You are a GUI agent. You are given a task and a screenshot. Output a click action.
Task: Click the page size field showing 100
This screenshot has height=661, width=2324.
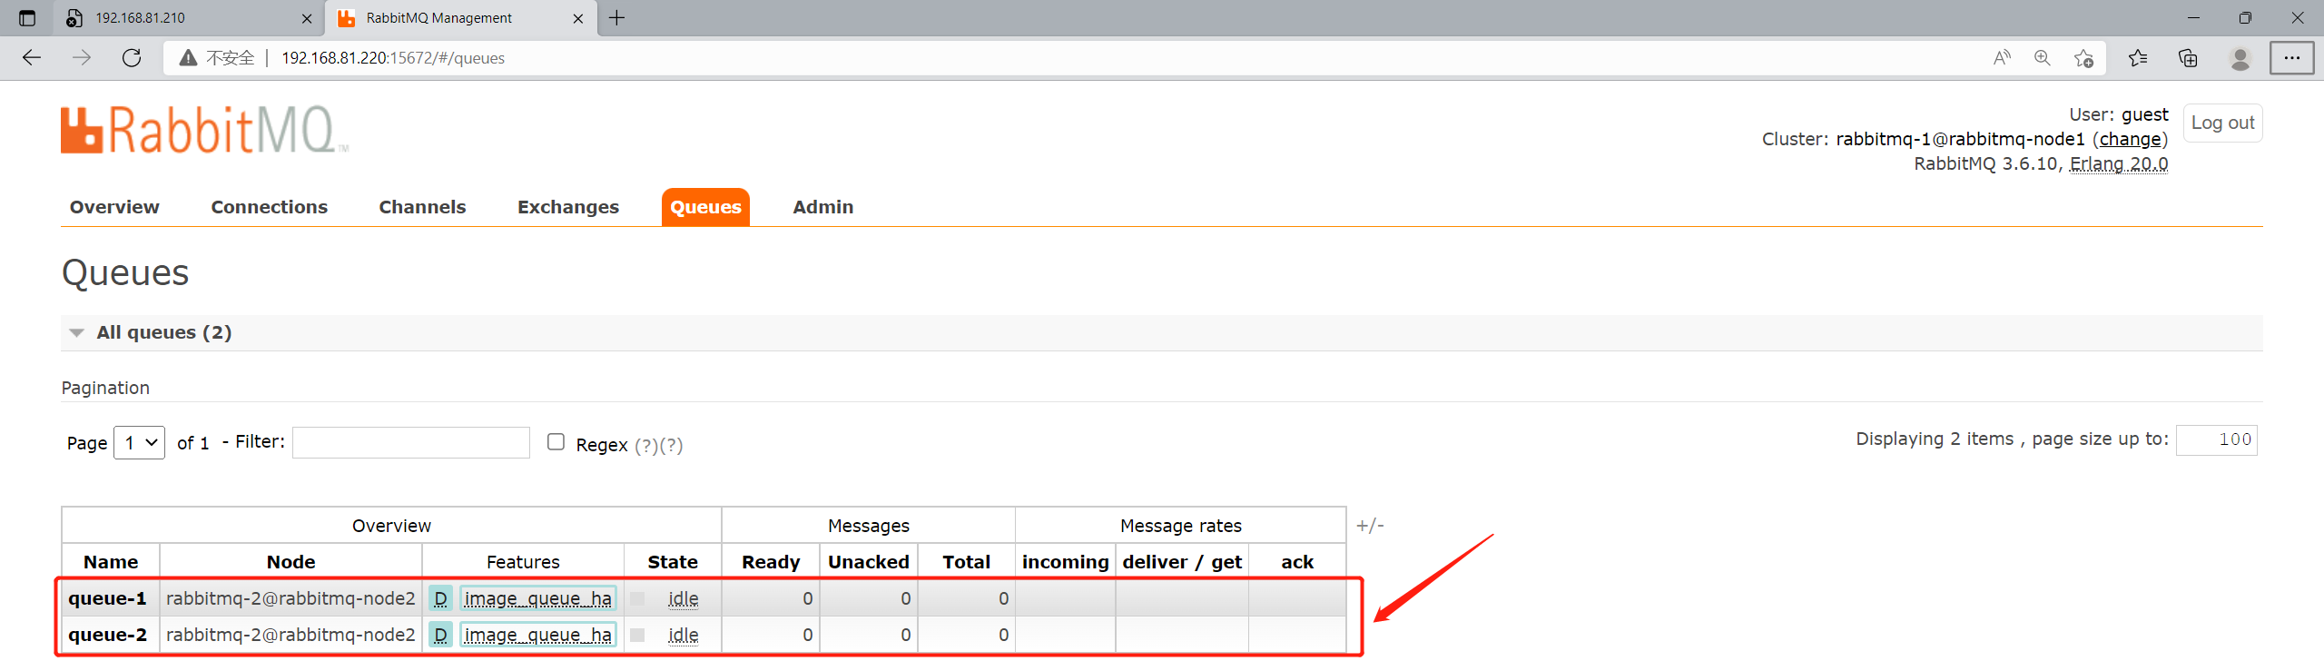pos(2216,439)
